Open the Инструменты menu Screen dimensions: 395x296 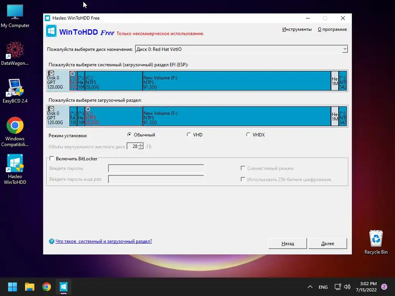(x=297, y=29)
